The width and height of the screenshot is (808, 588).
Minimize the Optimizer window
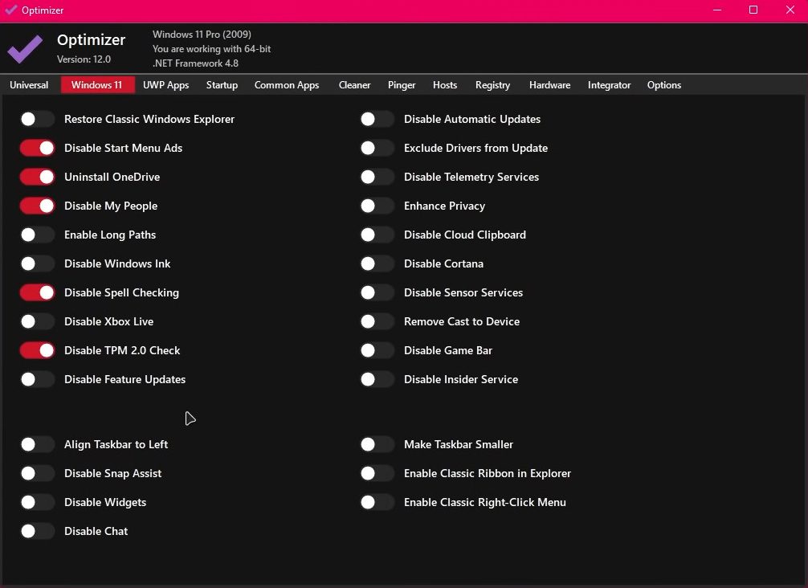coord(716,10)
